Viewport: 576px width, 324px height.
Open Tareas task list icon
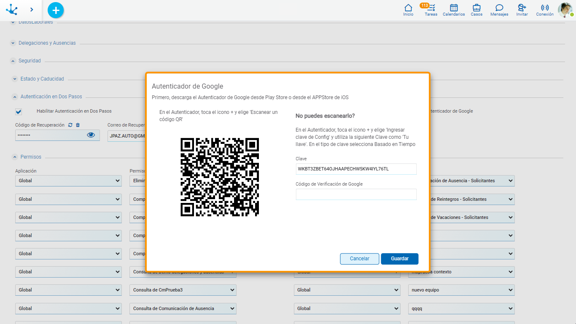click(x=431, y=10)
